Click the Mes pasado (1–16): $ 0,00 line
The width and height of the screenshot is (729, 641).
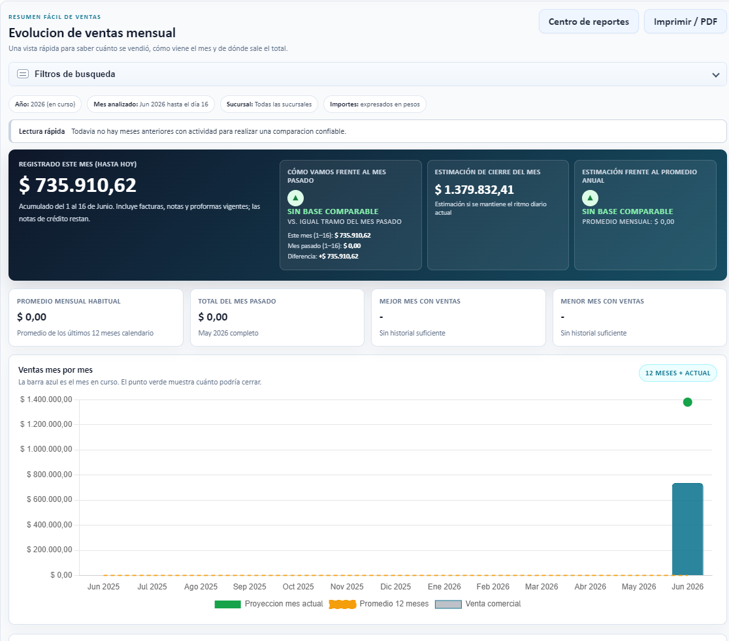click(x=324, y=245)
